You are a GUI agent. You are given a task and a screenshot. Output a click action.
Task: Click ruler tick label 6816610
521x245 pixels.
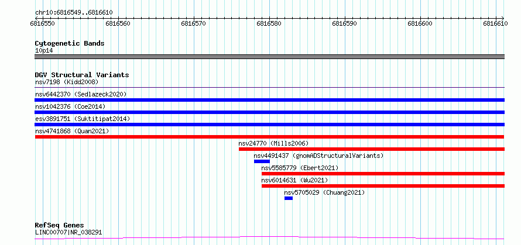pyautogui.click(x=496, y=23)
